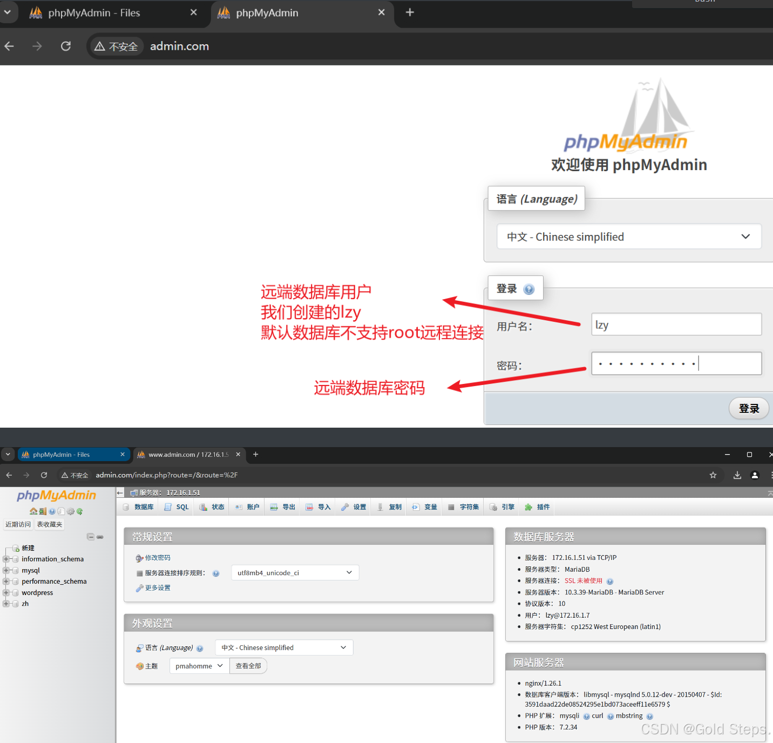Click help icon beside 语言 (Language) in 外观设置
The height and width of the screenshot is (743, 773).
tap(200, 649)
